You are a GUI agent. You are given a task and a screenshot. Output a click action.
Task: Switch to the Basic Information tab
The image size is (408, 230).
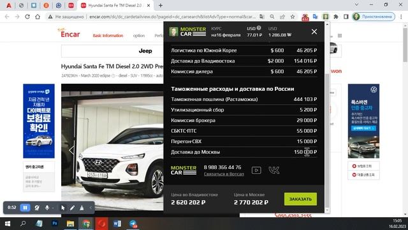tap(108, 36)
